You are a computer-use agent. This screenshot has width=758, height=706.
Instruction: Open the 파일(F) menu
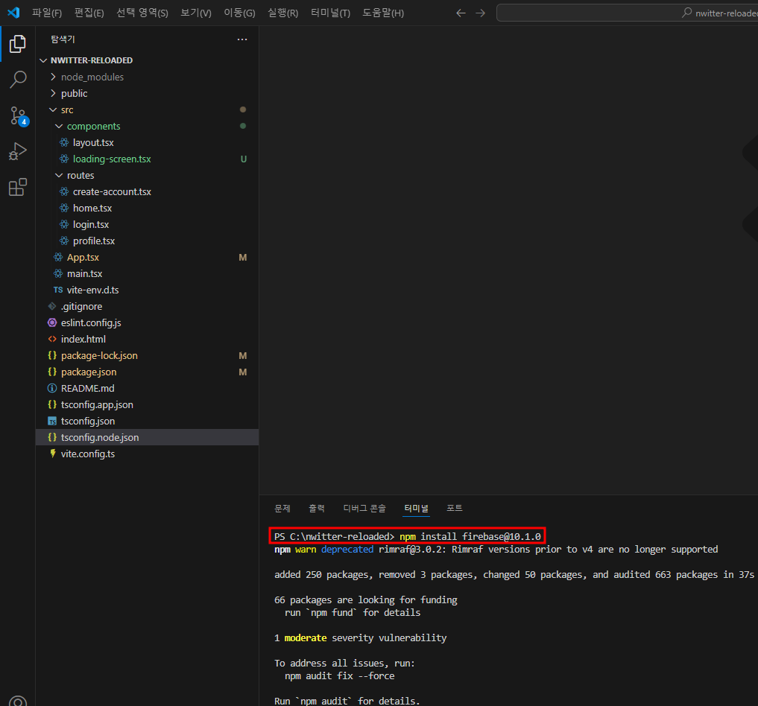tap(47, 13)
